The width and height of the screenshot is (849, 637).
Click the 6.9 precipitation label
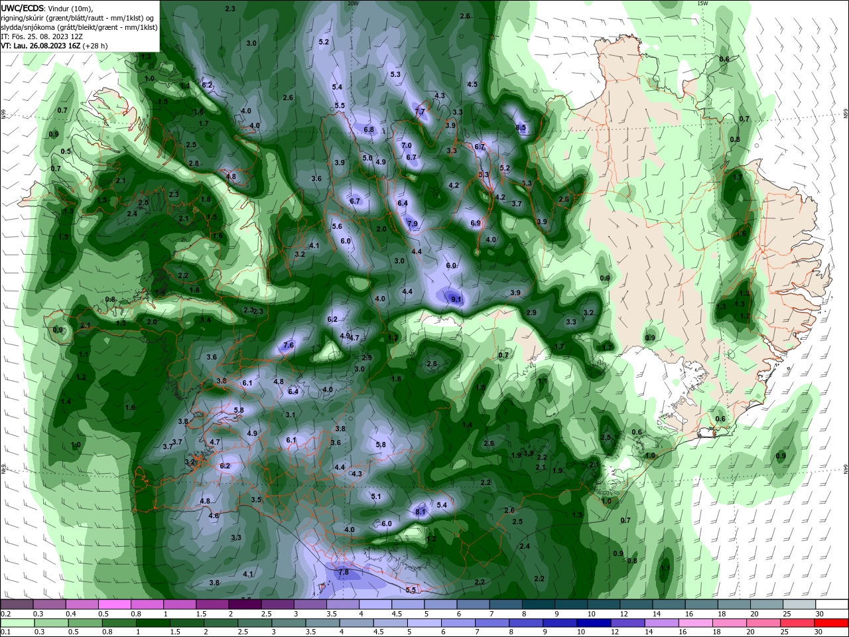[x=476, y=223]
